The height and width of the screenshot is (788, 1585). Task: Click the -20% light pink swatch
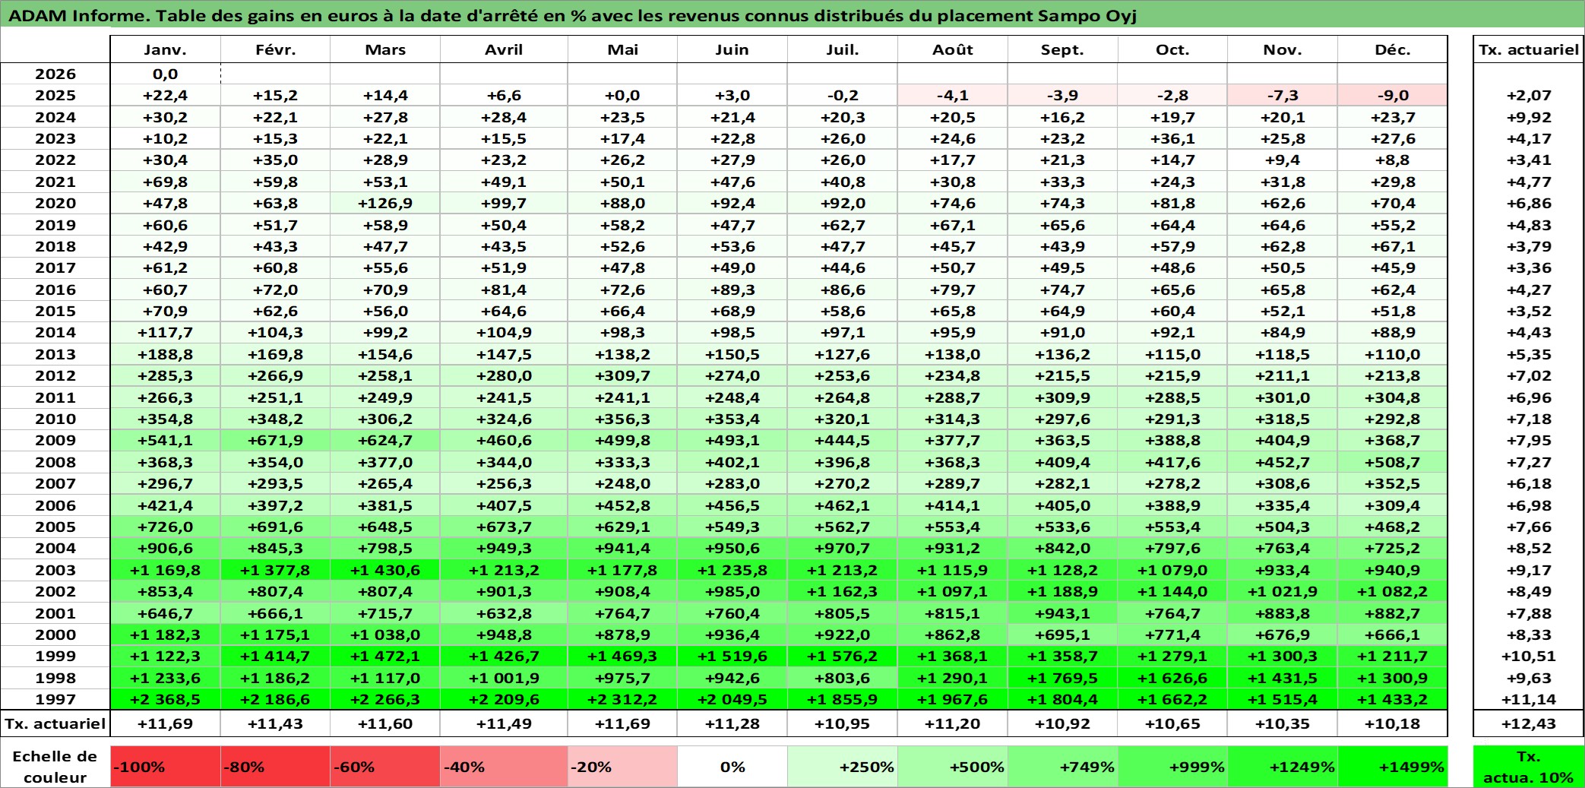tap(622, 767)
